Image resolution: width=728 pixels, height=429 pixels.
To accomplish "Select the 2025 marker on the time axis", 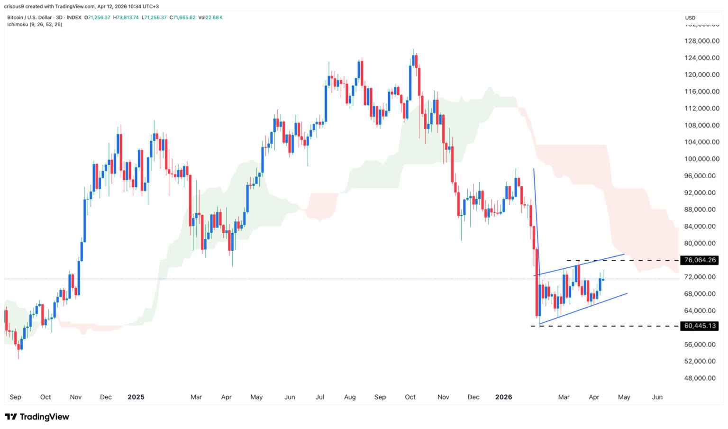I will click(x=136, y=397).
